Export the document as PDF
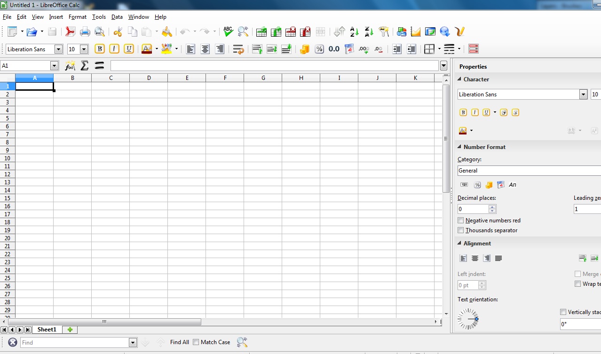 tap(69, 31)
